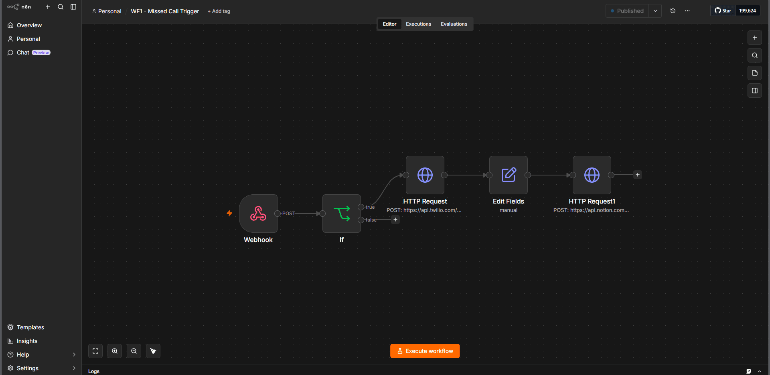
Task: Zoom out on the canvas
Action: [x=134, y=351]
